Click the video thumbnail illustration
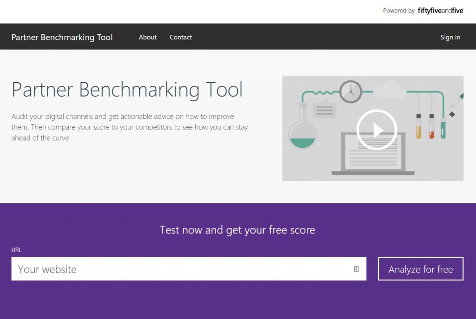 [x=373, y=128]
